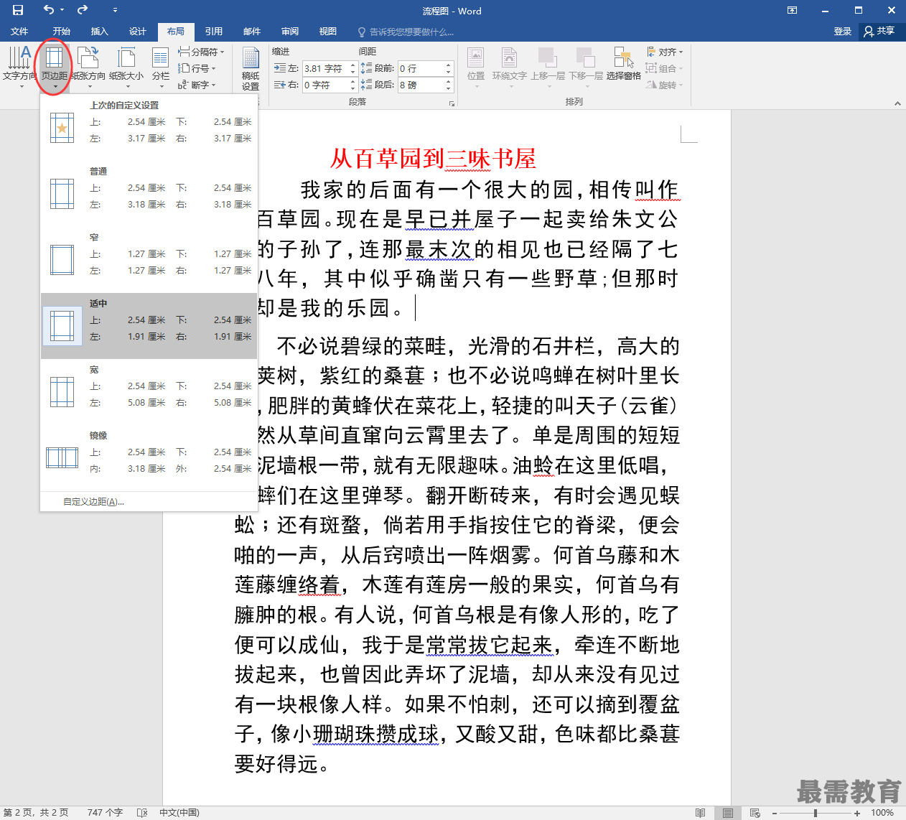Image resolution: width=906 pixels, height=820 pixels.
Task: Click the 段后 spacing field showing 8 磅
Action: coord(421,85)
